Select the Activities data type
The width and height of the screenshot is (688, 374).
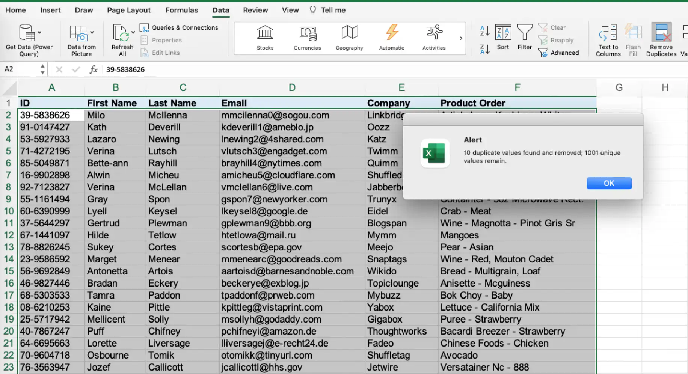click(x=434, y=38)
